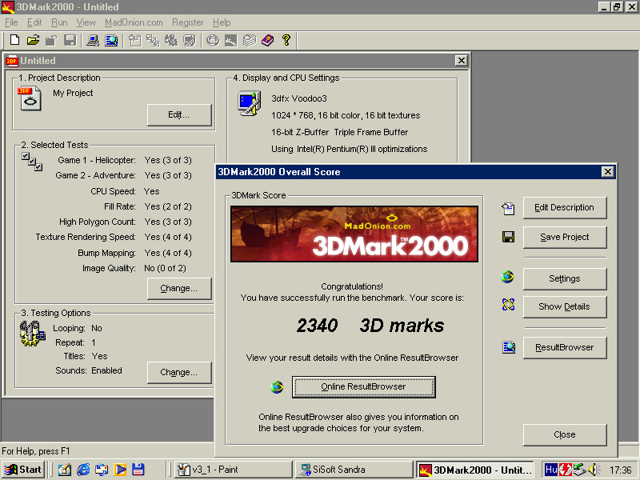
Task: Click the Project Description 3DP file icon
Action: (x=30, y=98)
